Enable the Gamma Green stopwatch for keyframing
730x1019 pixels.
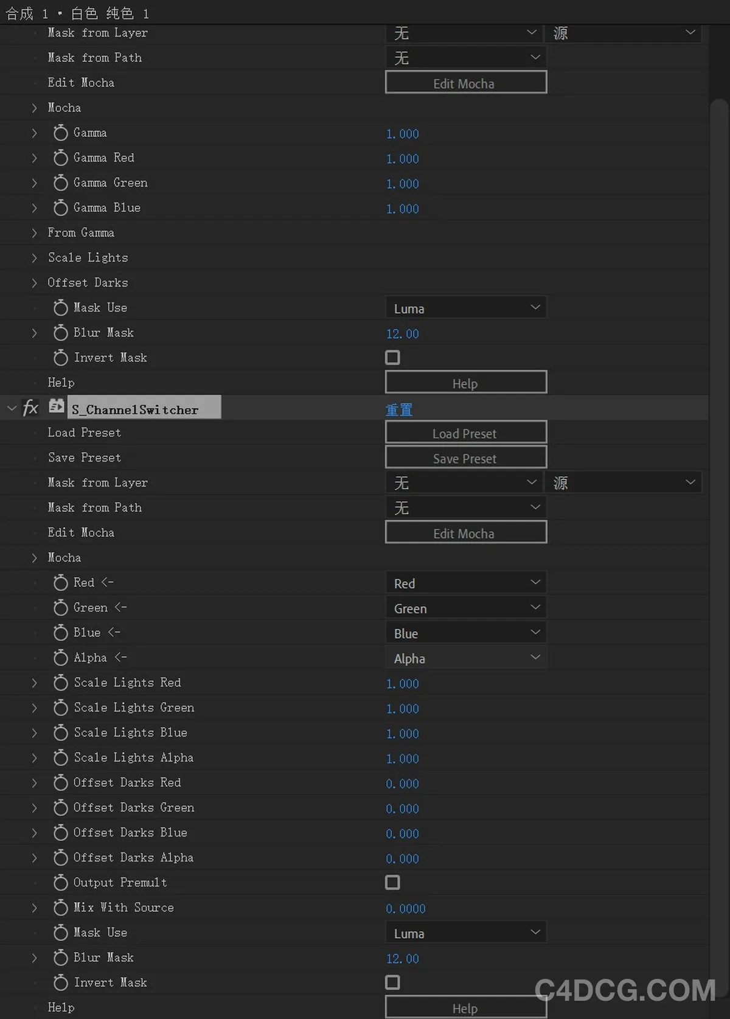(60, 183)
